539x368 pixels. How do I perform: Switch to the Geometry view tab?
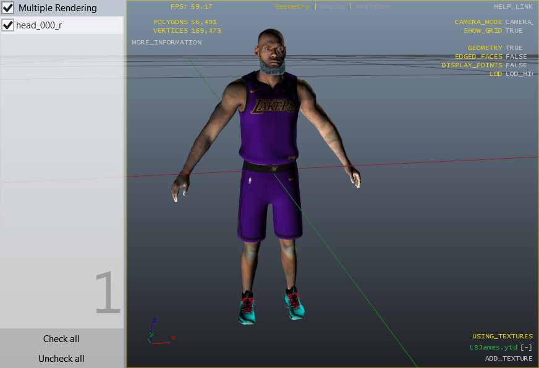click(x=292, y=7)
